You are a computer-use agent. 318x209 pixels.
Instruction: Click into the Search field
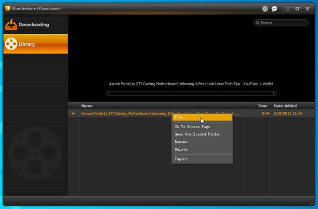tap(283, 23)
